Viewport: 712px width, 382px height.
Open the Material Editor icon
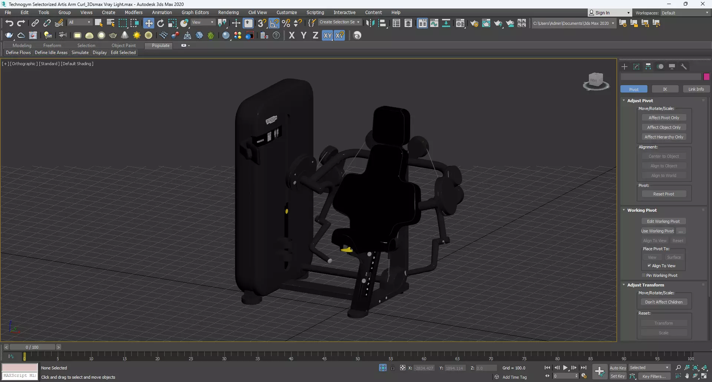pyautogui.click(x=460, y=23)
